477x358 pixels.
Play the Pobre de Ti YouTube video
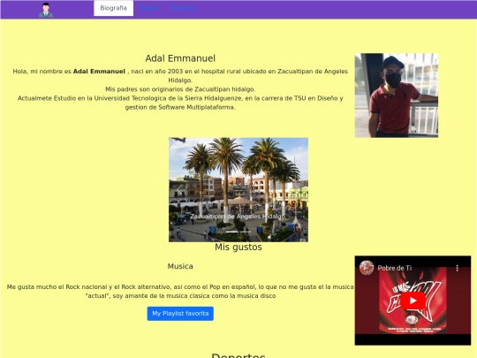coord(413,301)
